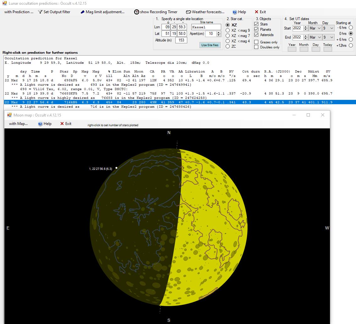Uncheck the Planets checkbox
This screenshot has height=324, width=356.
point(256,30)
